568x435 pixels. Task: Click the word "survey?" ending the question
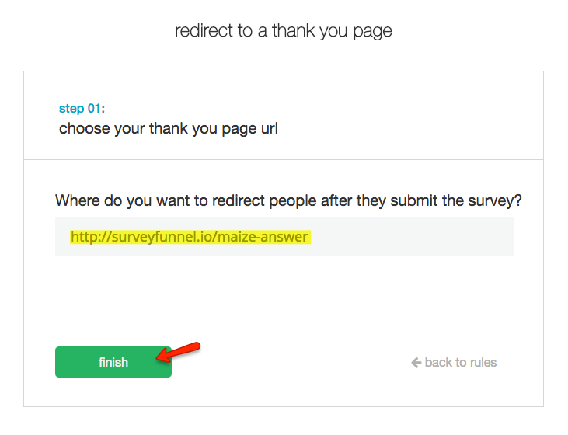click(497, 200)
